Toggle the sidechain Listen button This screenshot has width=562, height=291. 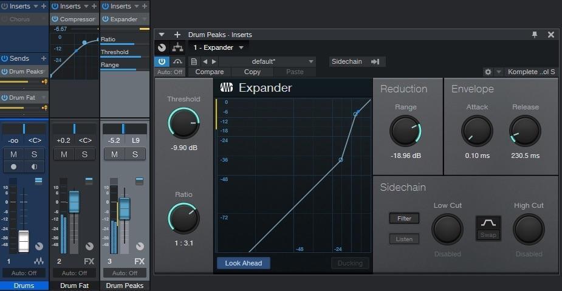[404, 239]
